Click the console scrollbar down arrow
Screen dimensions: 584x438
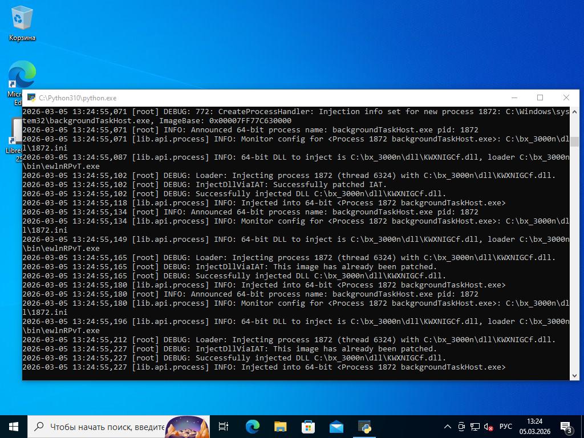tap(574, 375)
